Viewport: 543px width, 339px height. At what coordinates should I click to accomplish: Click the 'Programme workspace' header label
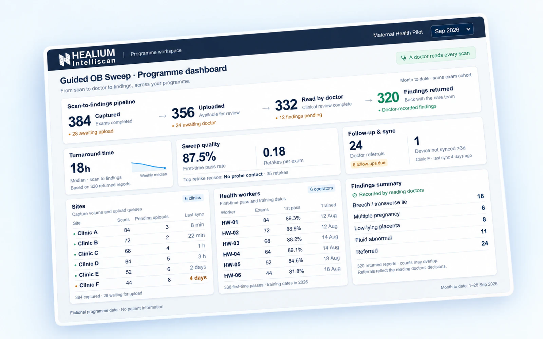[x=156, y=52]
